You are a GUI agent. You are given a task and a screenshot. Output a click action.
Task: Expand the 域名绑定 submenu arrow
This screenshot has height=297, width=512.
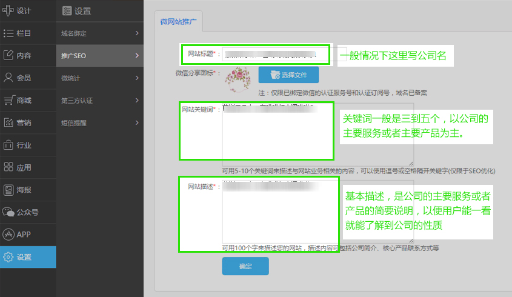[137, 33]
